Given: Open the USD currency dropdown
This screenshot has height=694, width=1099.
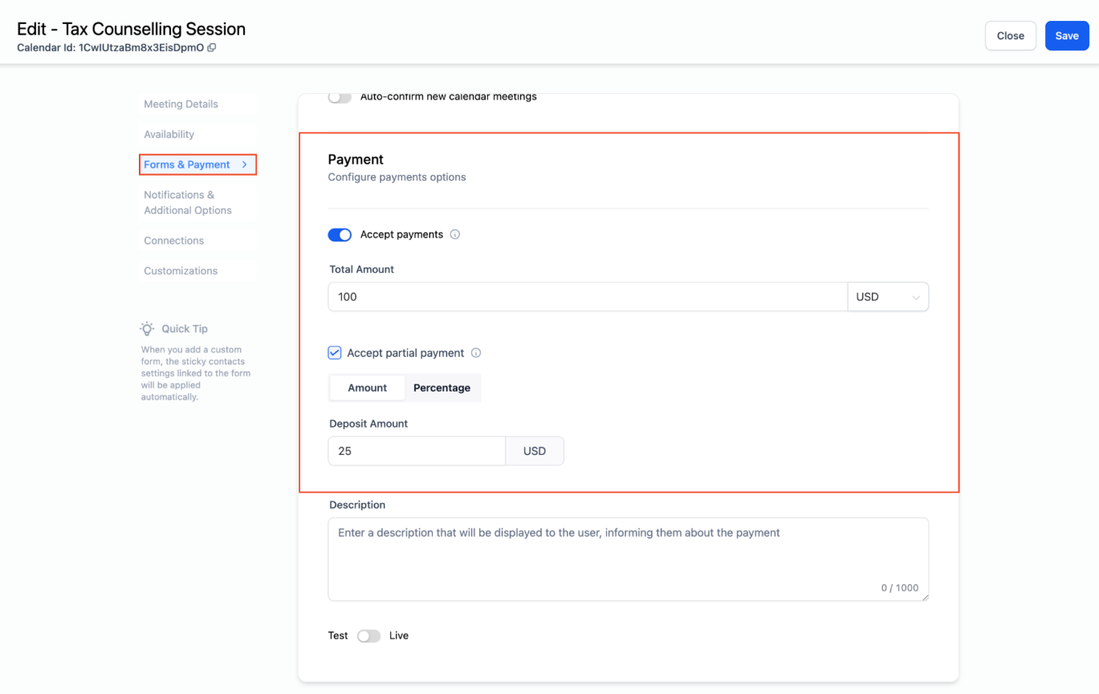Looking at the screenshot, I should (x=888, y=297).
